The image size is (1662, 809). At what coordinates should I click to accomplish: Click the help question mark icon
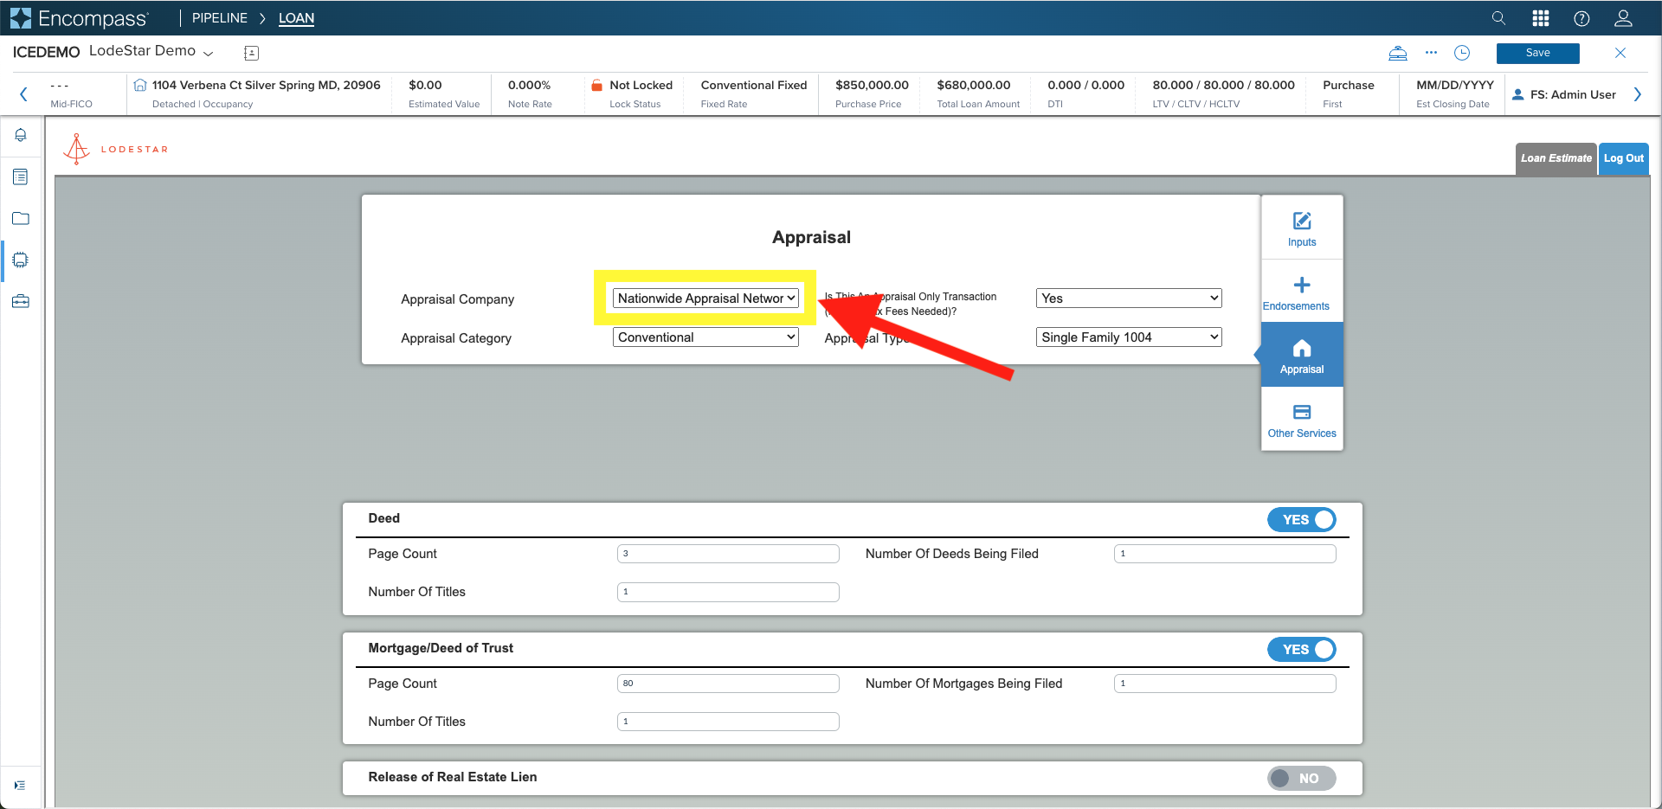point(1581,18)
